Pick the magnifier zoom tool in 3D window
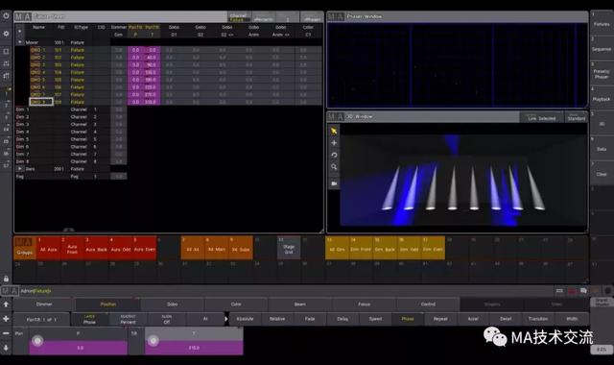 [334, 167]
